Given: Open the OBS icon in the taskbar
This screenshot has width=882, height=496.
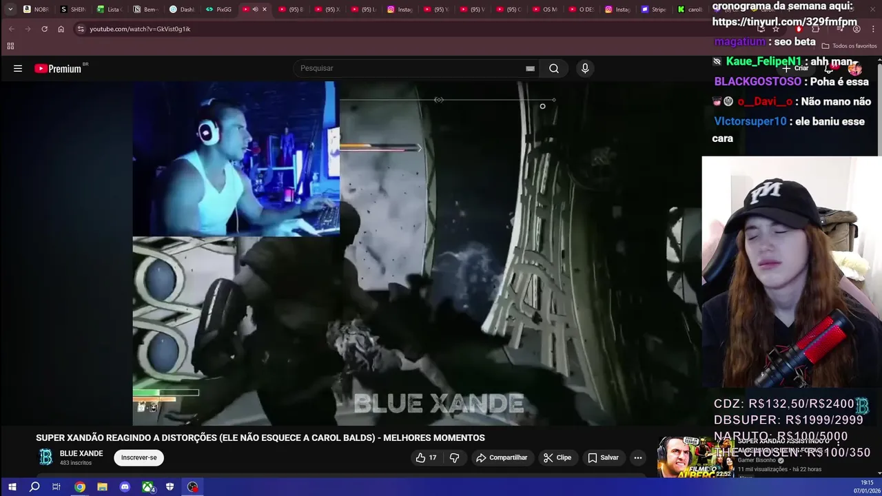Looking at the screenshot, I should pos(193,487).
